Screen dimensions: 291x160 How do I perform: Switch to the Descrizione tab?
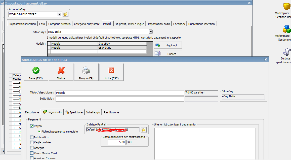(x=32, y=112)
